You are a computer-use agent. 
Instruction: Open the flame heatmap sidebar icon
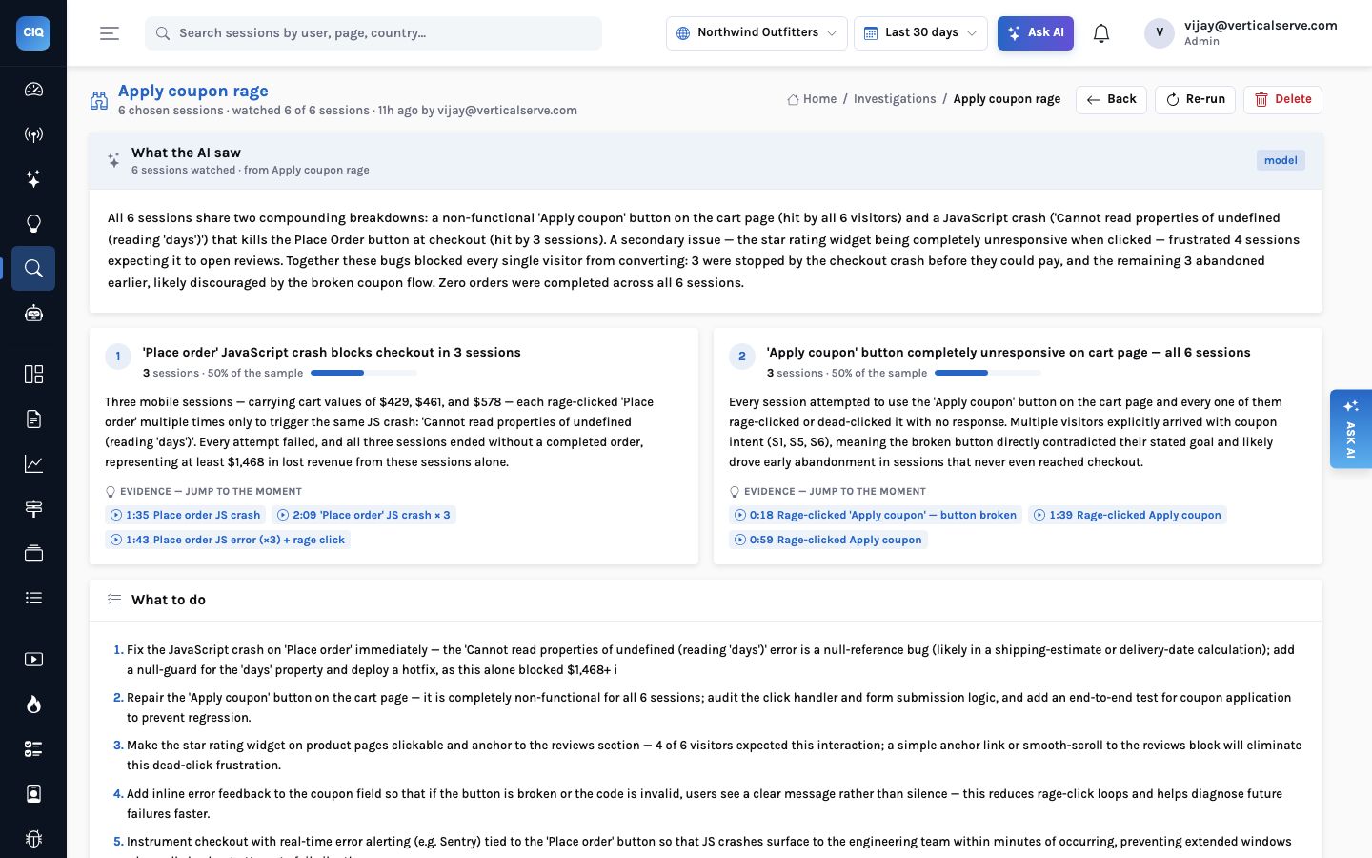click(x=33, y=704)
